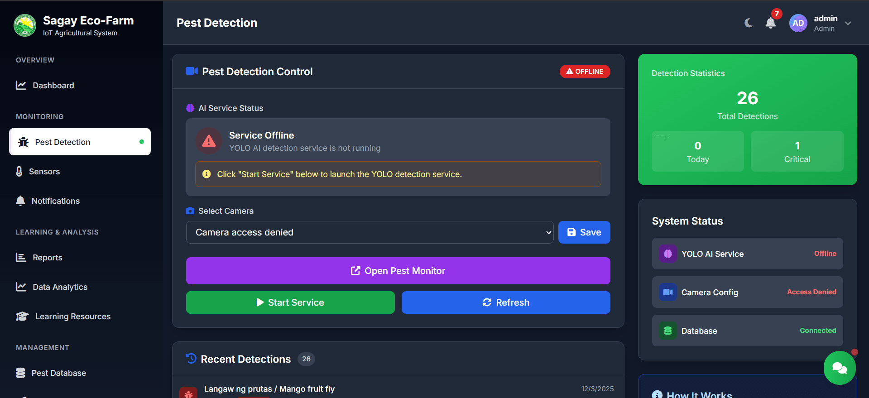Image resolution: width=869 pixels, height=398 pixels.
Task: Click the video camera icon beside Pest Detection Control
Action: tap(192, 71)
